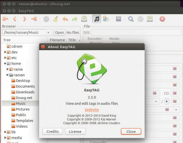Click the License button
Screen dimensions: 183x143
[75, 131]
